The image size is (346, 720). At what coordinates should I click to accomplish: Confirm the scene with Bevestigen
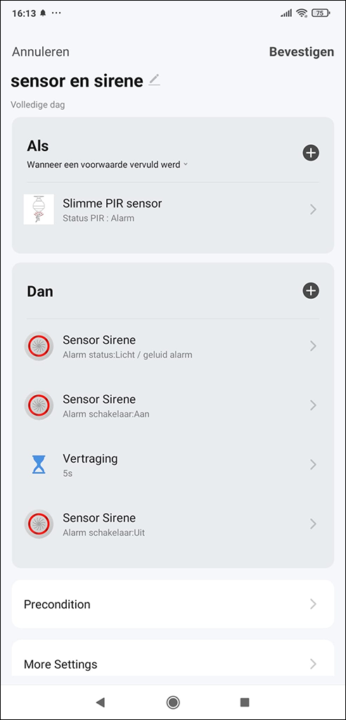302,52
